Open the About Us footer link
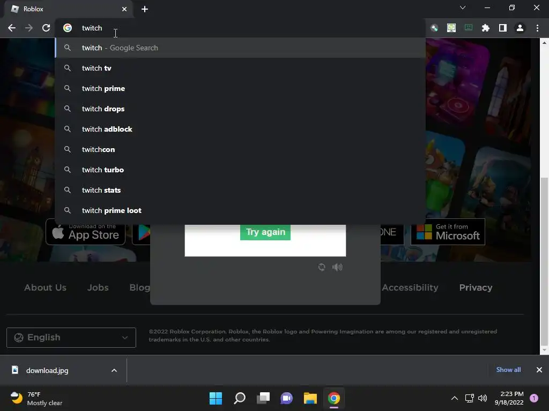 (45, 287)
